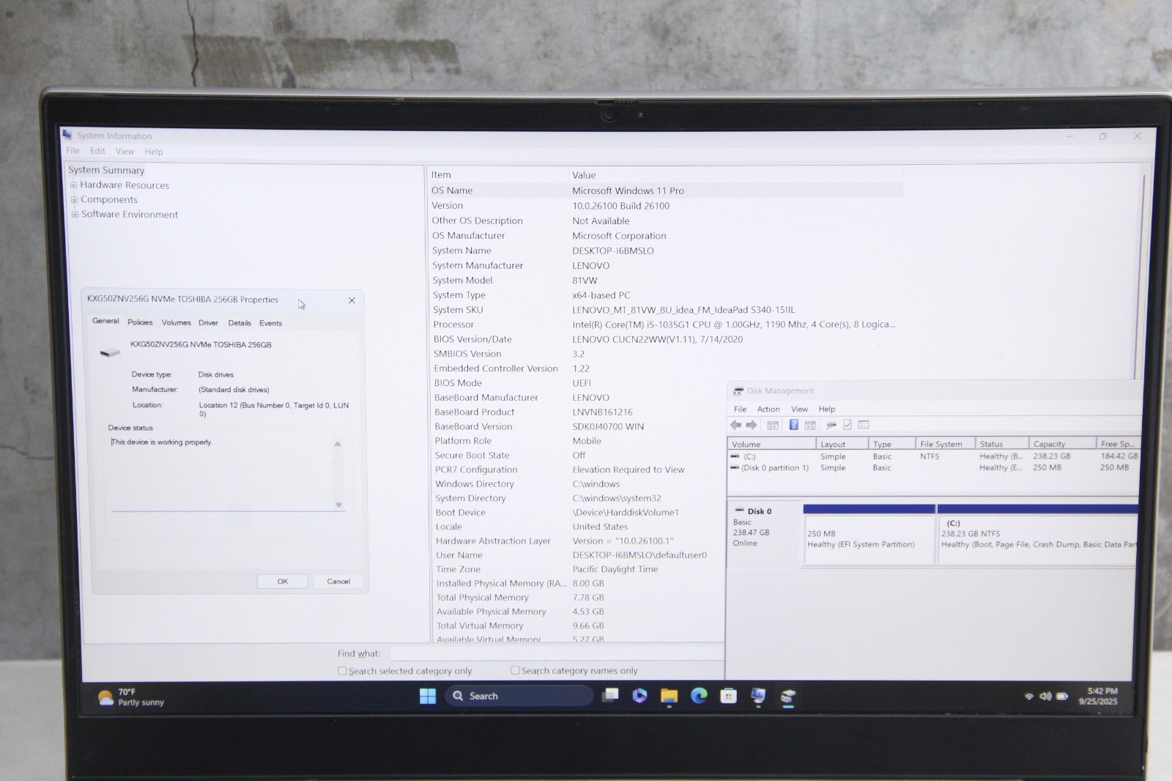Click volume speaker icon in system tray
Image resolution: width=1172 pixels, height=781 pixels.
1045,696
